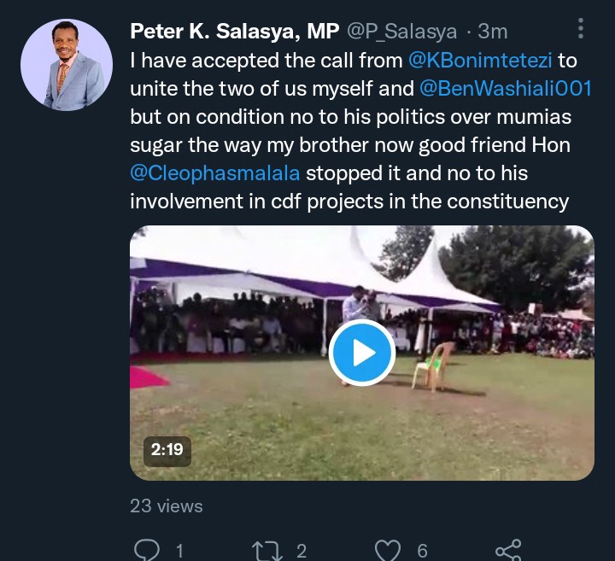Click the reply speech bubble icon

click(x=147, y=551)
